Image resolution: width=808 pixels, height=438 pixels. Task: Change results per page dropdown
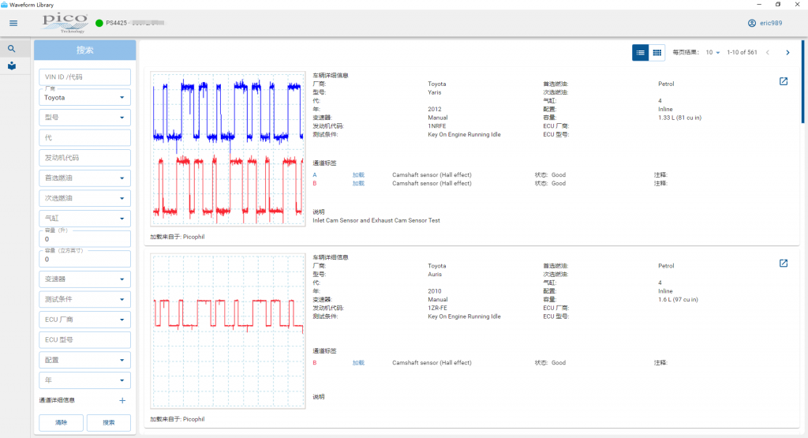click(x=713, y=52)
